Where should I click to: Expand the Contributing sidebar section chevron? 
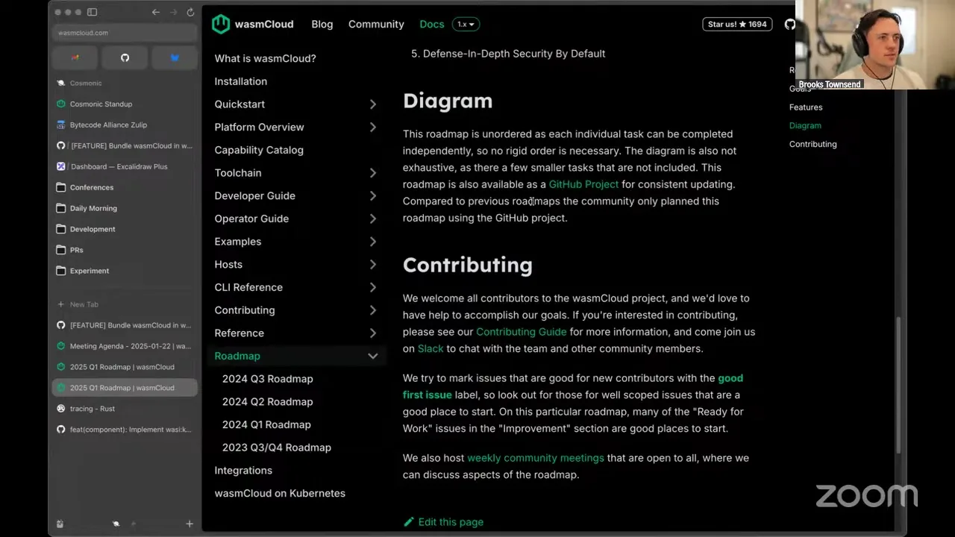373,310
